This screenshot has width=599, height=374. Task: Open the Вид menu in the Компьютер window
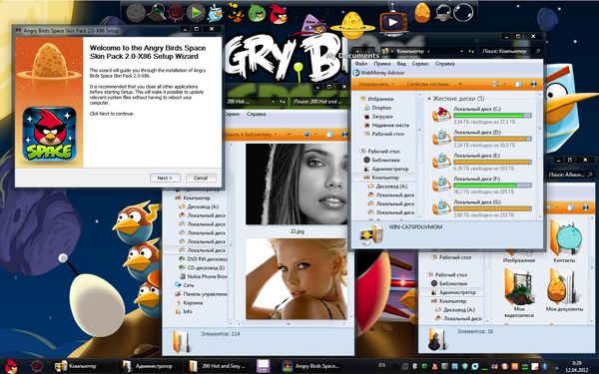click(401, 64)
